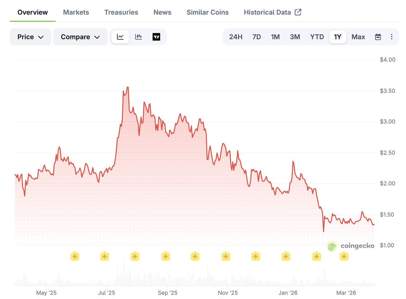The height and width of the screenshot is (299, 406).
Task: Select the Max time range
Action: point(358,37)
